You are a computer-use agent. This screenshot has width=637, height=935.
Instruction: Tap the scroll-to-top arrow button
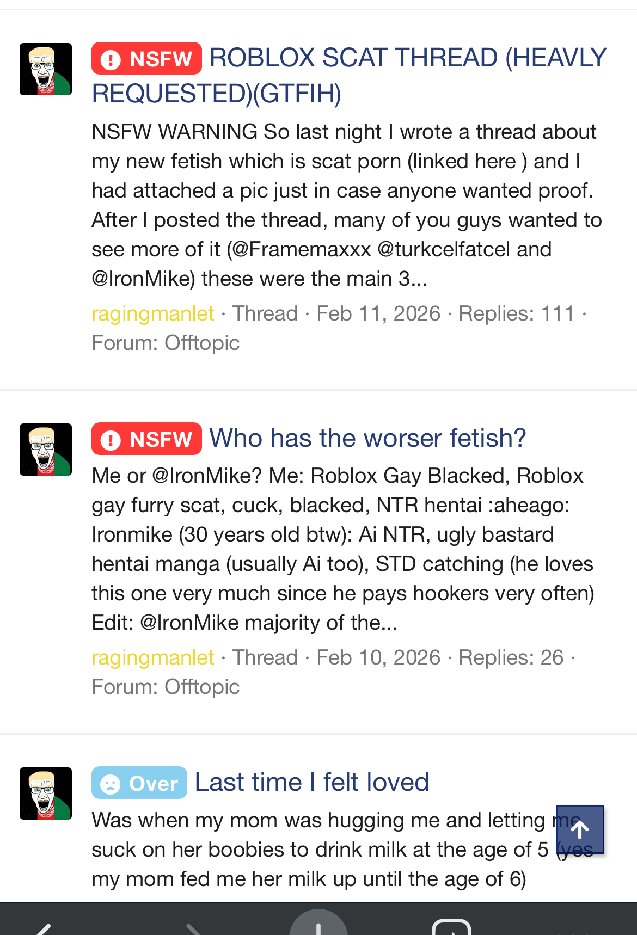[x=580, y=829]
